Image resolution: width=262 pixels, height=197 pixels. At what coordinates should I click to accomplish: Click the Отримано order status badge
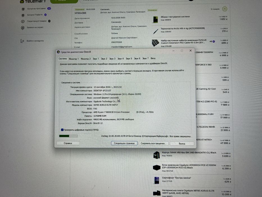click(80, 10)
